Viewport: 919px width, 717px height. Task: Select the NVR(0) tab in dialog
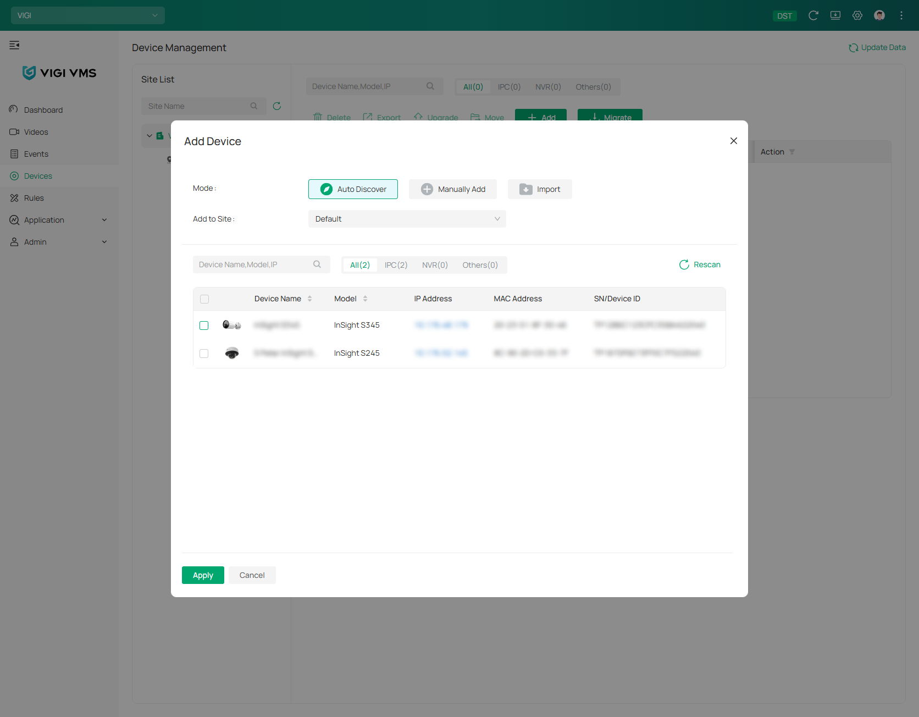[435, 265]
